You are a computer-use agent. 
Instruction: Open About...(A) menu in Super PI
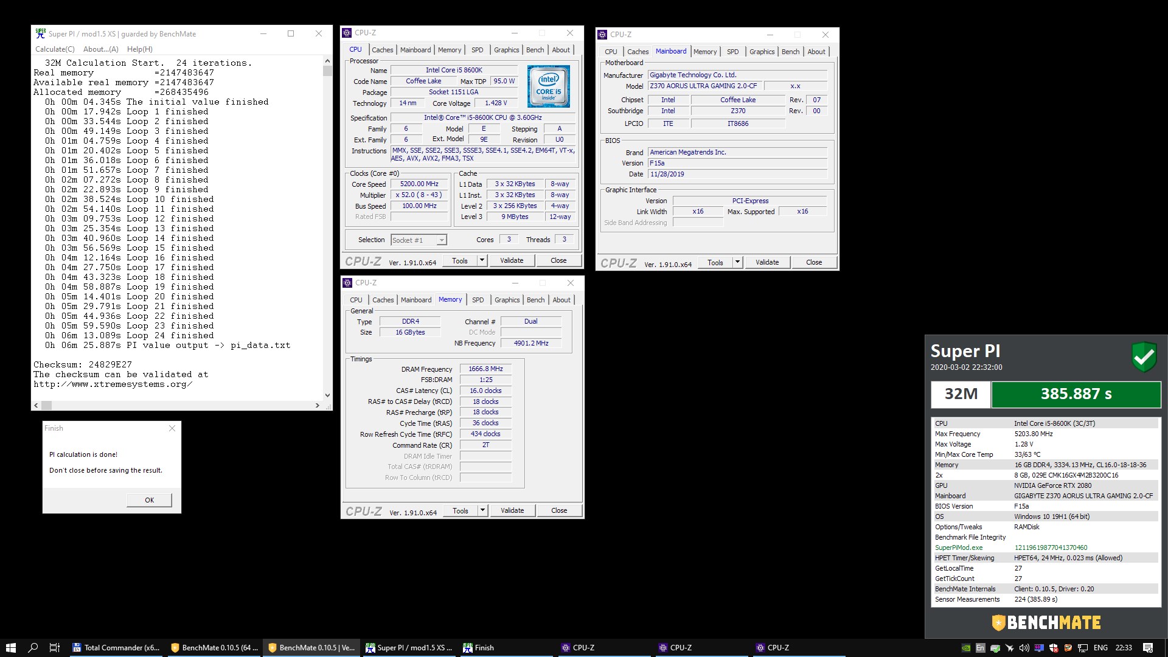coord(100,49)
